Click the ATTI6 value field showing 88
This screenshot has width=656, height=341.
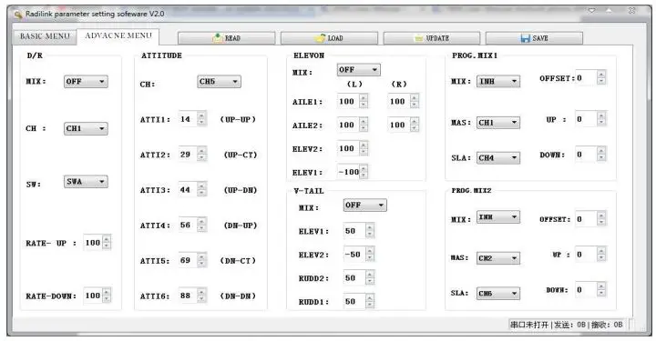[x=188, y=296]
